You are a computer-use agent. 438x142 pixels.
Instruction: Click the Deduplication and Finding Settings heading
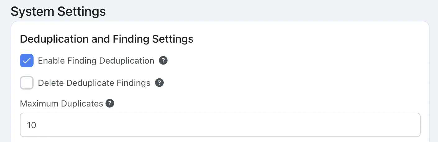107,39
